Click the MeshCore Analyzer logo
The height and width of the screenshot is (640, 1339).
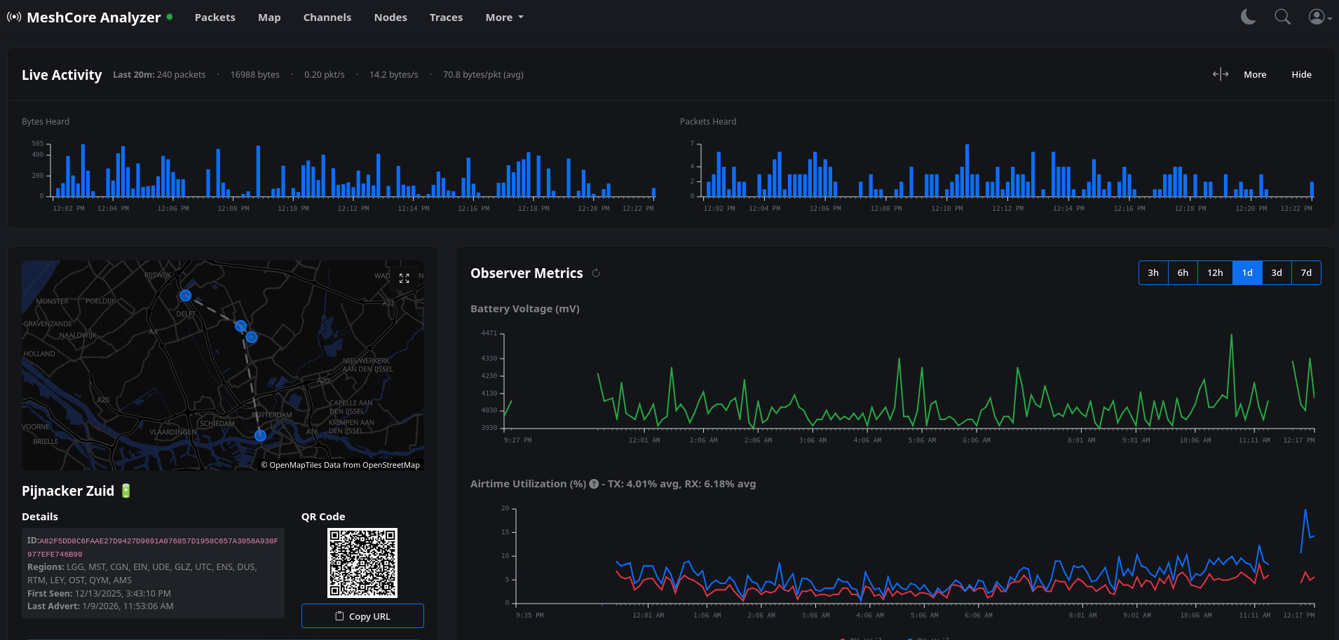[x=84, y=18]
